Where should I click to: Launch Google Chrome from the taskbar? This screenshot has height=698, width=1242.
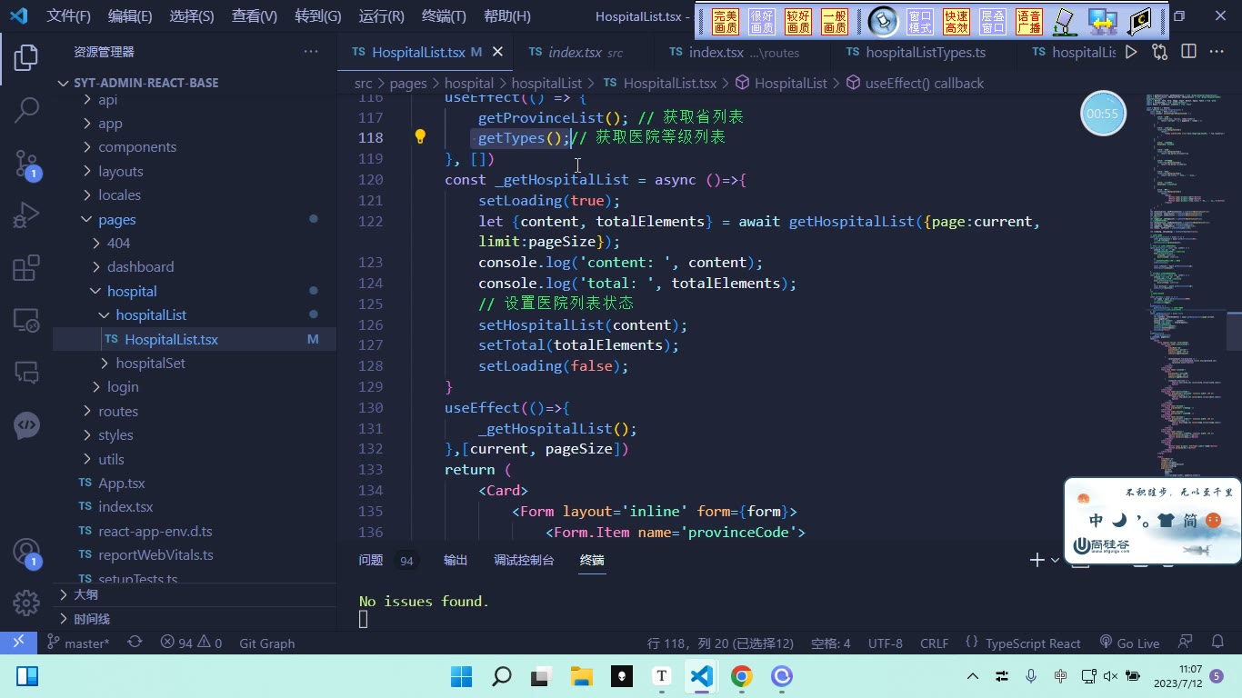741,676
